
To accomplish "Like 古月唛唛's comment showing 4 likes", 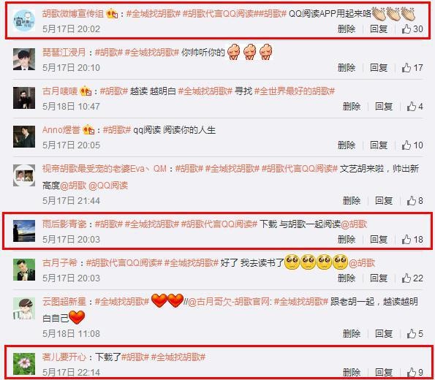I will pyautogui.click(x=415, y=107).
